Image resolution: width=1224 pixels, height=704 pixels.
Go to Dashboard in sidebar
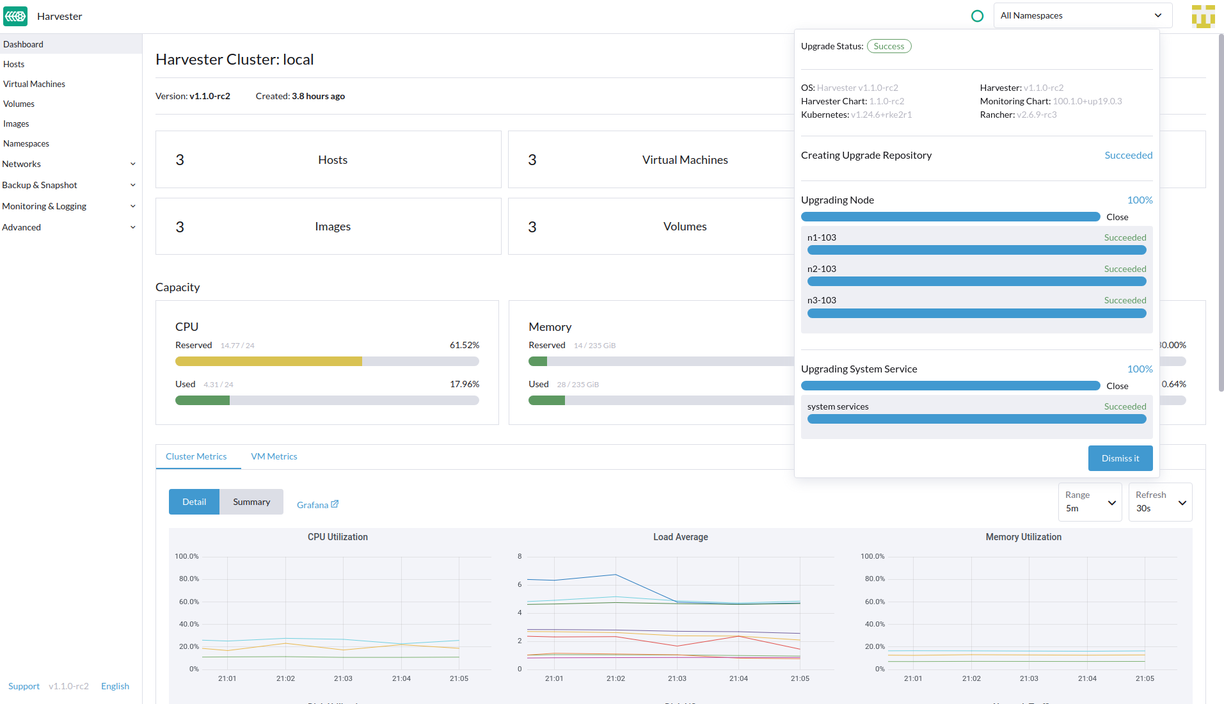[x=71, y=44]
